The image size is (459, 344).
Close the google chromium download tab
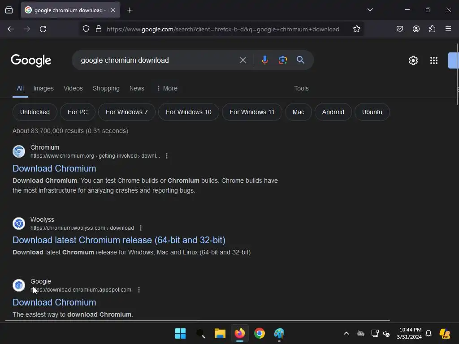[x=113, y=10]
